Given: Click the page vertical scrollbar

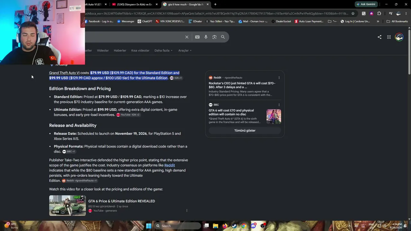Looking at the screenshot, I should coord(409,53).
